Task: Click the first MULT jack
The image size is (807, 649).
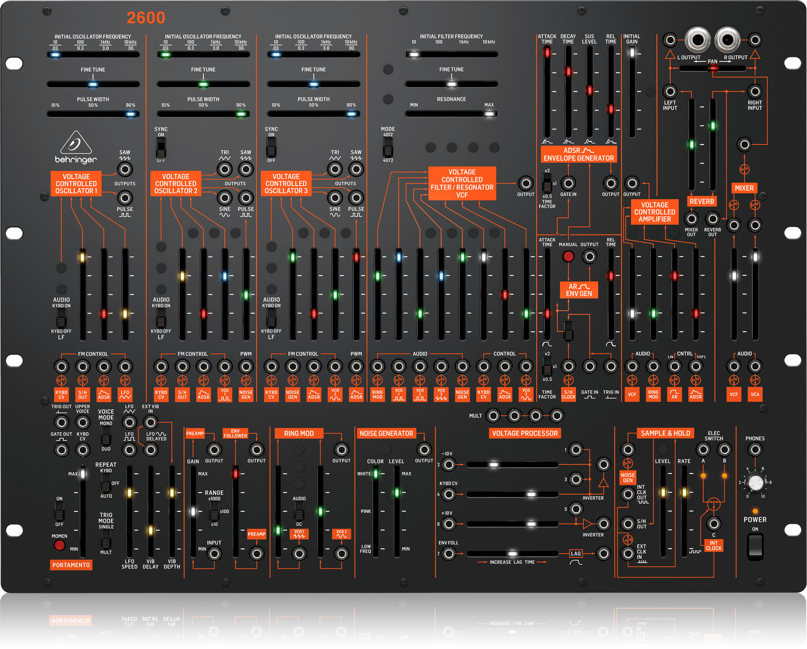Action: [x=493, y=415]
